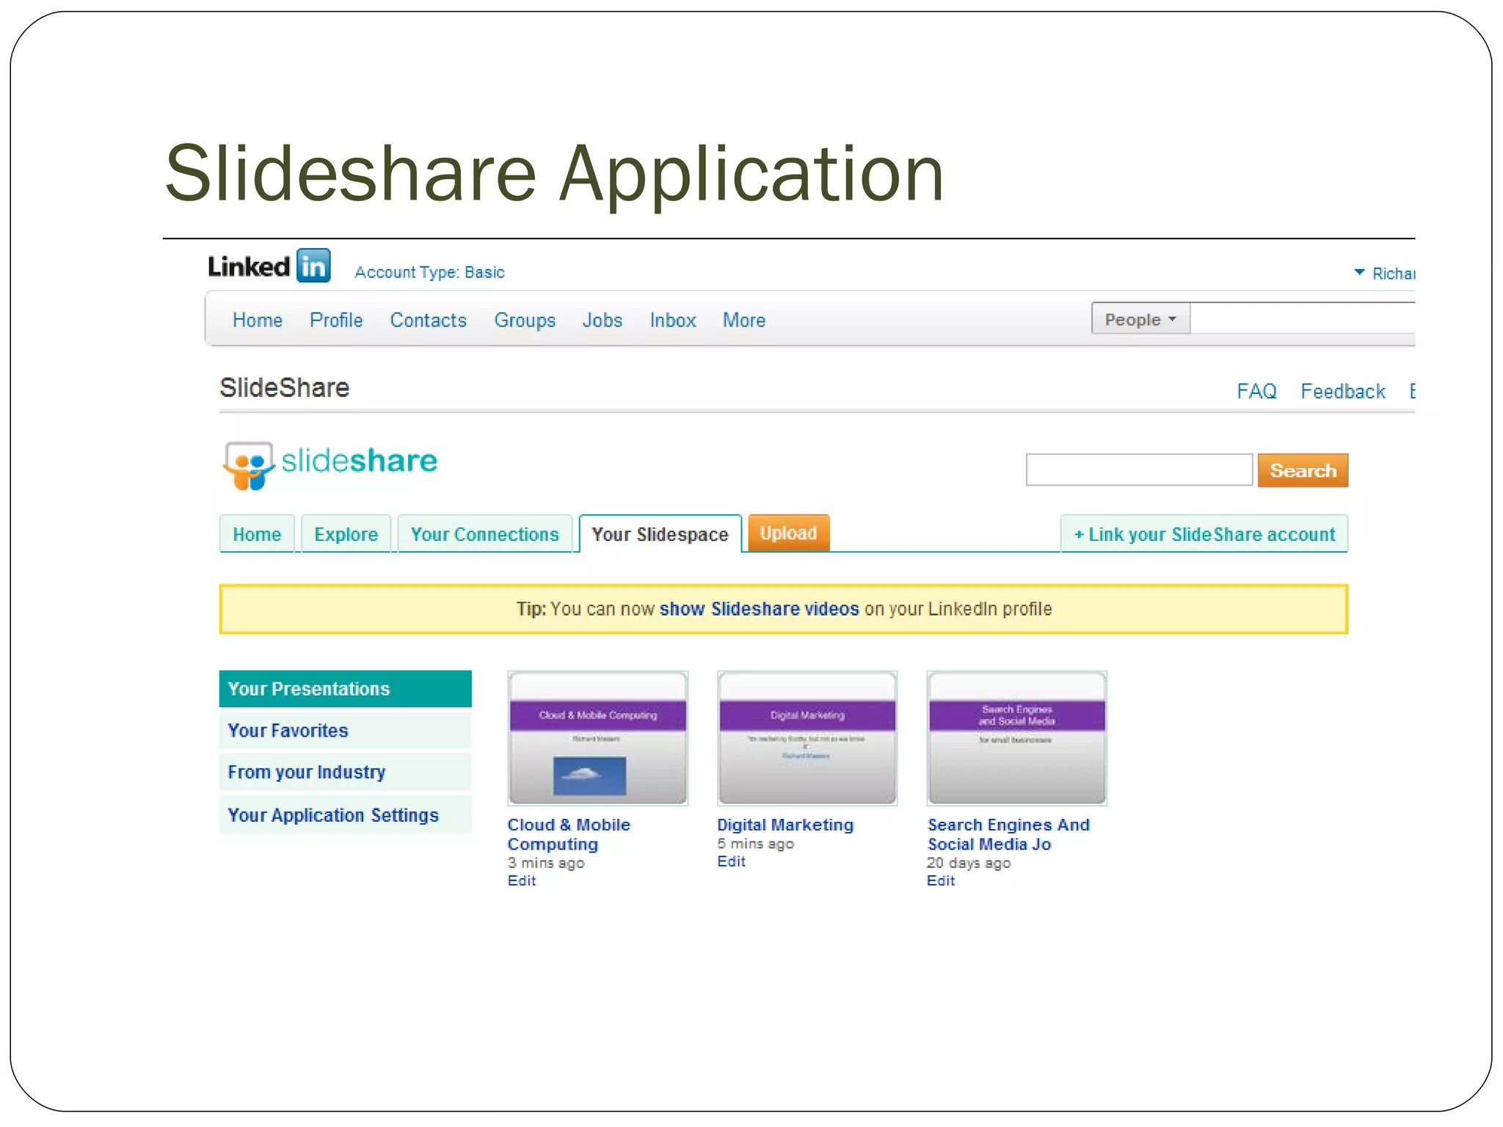This screenshot has width=1503, height=1127.
Task: Switch to the Explore tab
Action: (346, 534)
